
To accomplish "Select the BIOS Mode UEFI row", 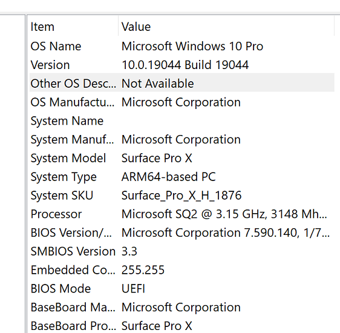I will click(x=181, y=289).
